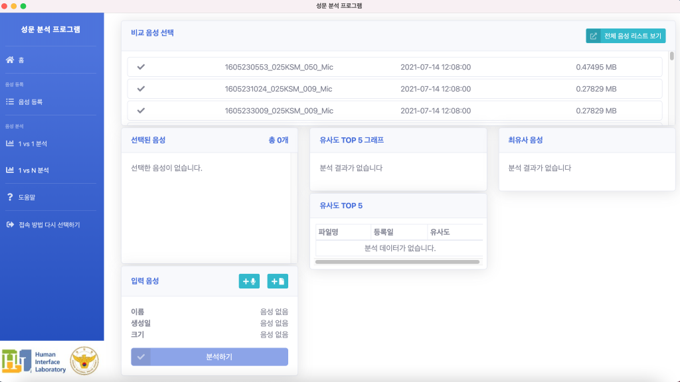Close the window with red button

pos(5,6)
